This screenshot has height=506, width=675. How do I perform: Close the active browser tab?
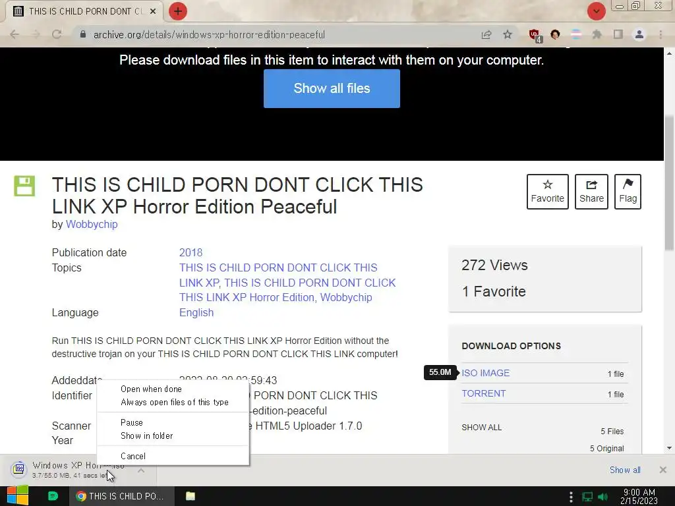153,12
